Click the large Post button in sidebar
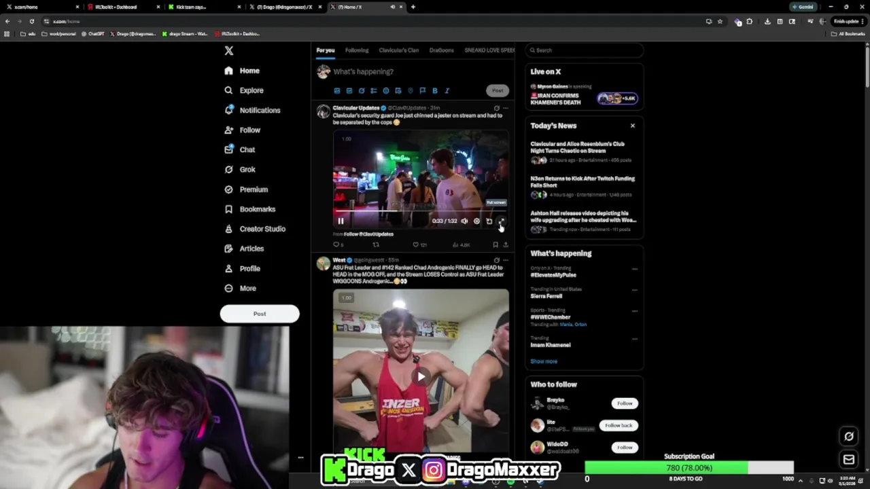The image size is (870, 489). (260, 314)
